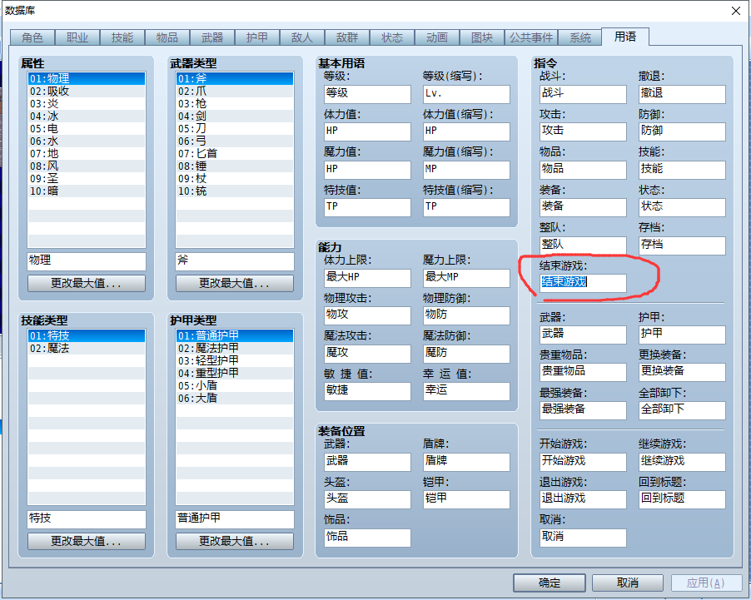Select attribute 10:暗

click(x=87, y=191)
